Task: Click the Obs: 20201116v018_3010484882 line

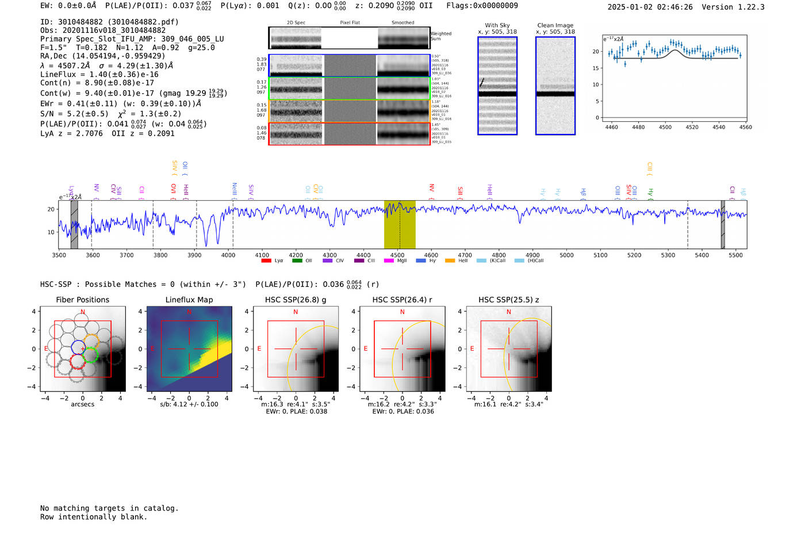Action: click(103, 30)
